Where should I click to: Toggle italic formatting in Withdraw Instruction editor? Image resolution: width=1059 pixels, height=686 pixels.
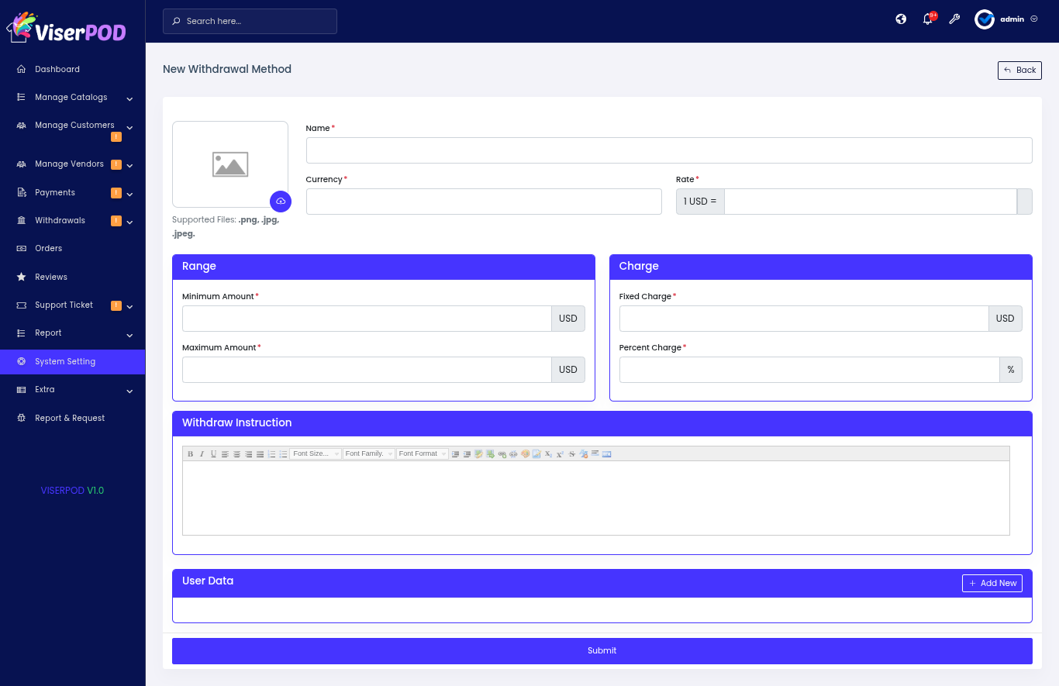(202, 454)
